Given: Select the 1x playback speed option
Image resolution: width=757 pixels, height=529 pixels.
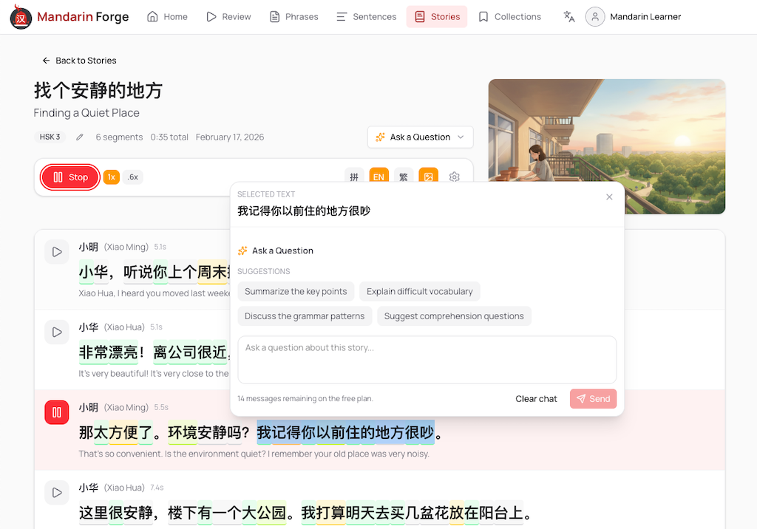Looking at the screenshot, I should click(112, 177).
